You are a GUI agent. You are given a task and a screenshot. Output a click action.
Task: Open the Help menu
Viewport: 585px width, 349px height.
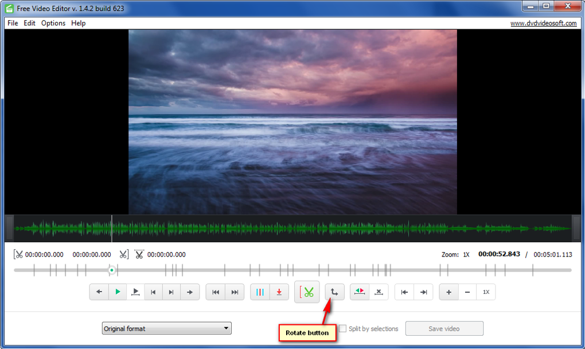(x=79, y=23)
